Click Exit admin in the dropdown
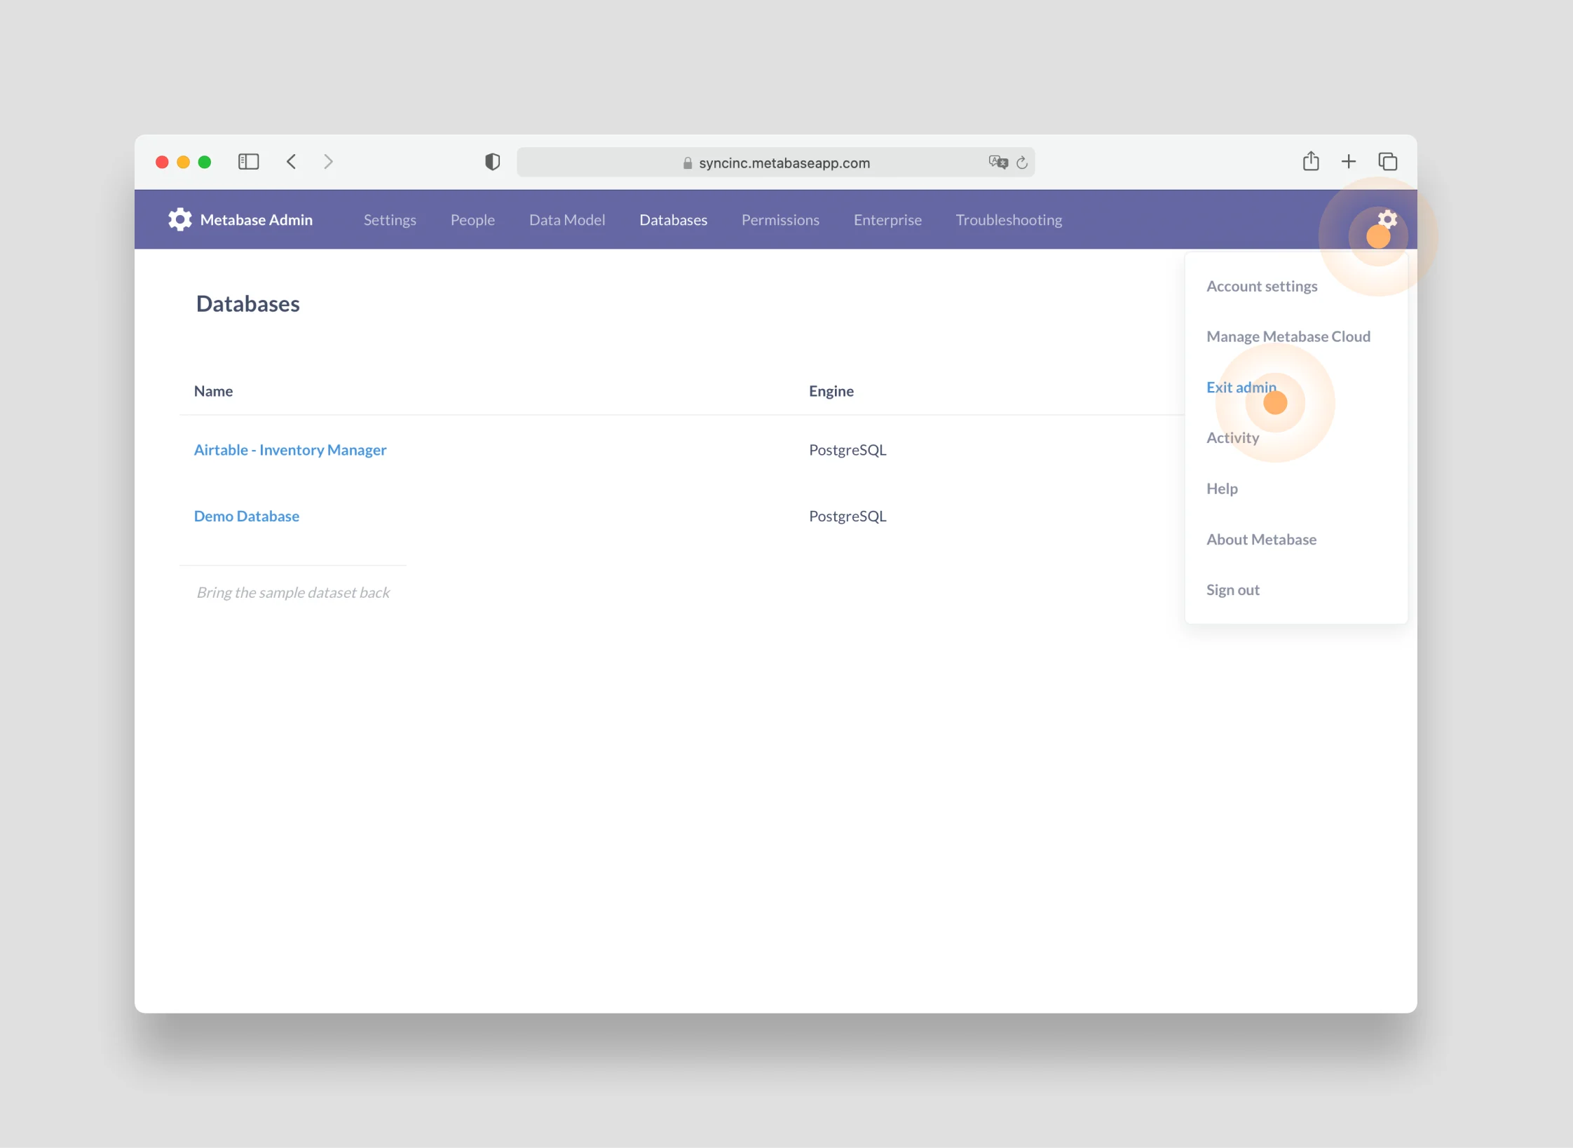The width and height of the screenshot is (1573, 1148). tap(1241, 387)
